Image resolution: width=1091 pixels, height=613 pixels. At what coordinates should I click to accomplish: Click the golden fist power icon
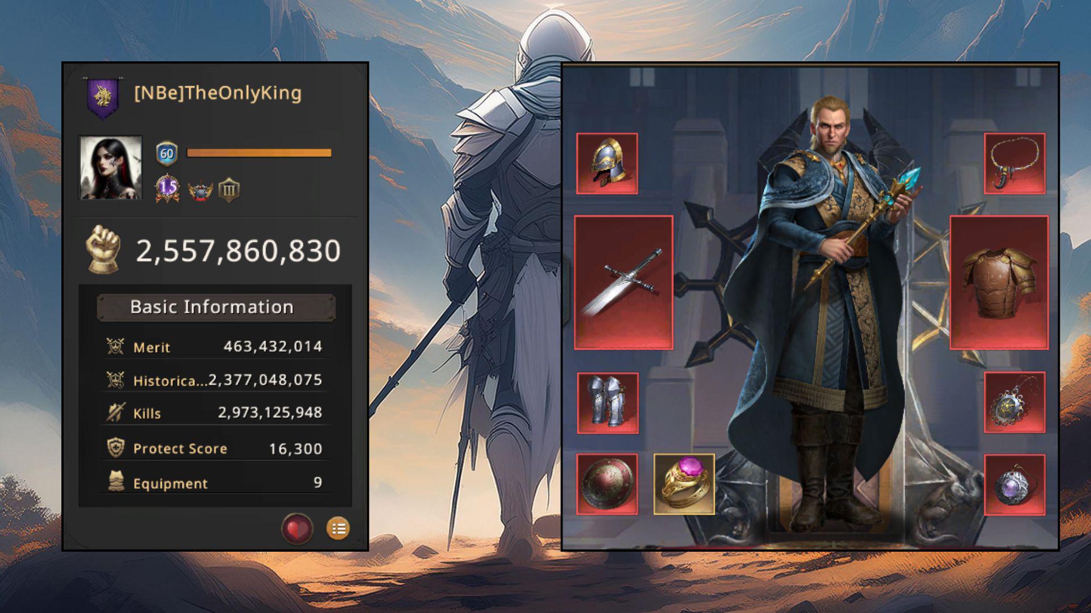103,249
